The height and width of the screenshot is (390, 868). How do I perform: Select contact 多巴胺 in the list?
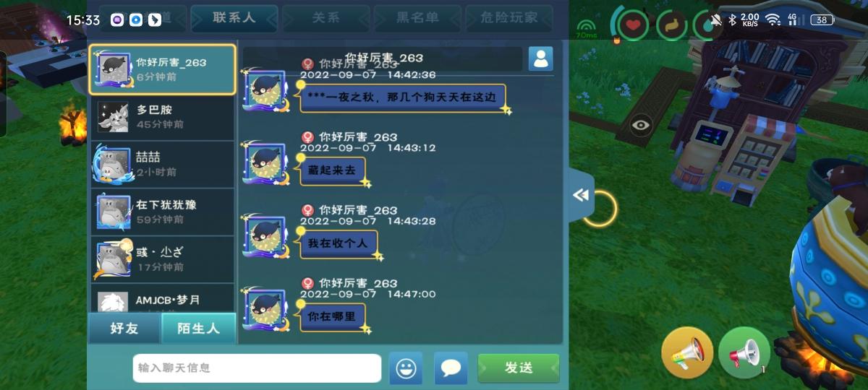(163, 118)
